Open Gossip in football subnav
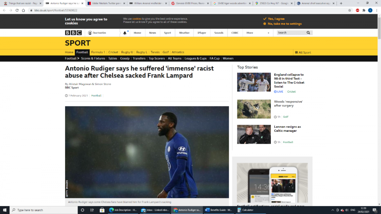 click(x=125, y=59)
